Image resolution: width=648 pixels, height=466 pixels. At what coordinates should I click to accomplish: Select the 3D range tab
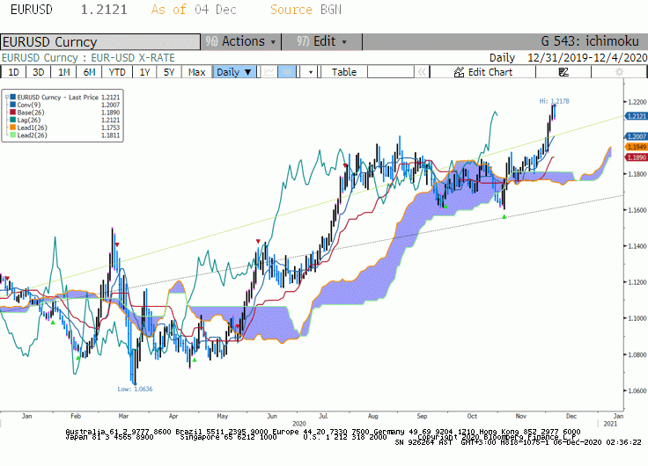(38, 72)
